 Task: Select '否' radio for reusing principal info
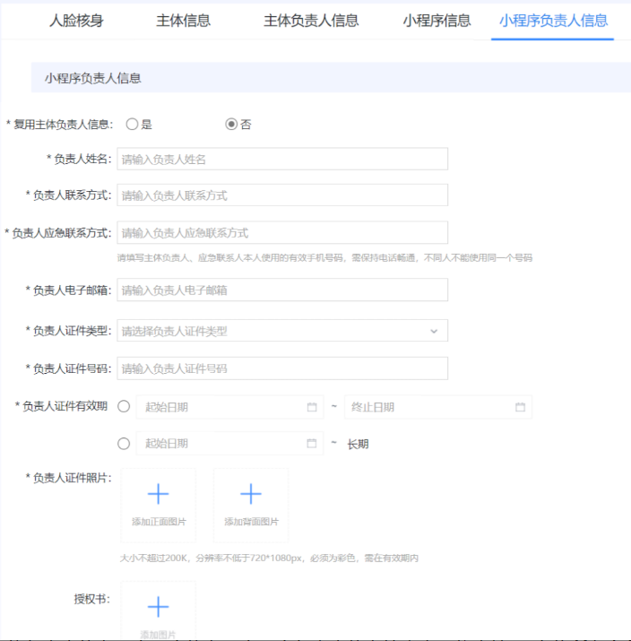click(230, 125)
